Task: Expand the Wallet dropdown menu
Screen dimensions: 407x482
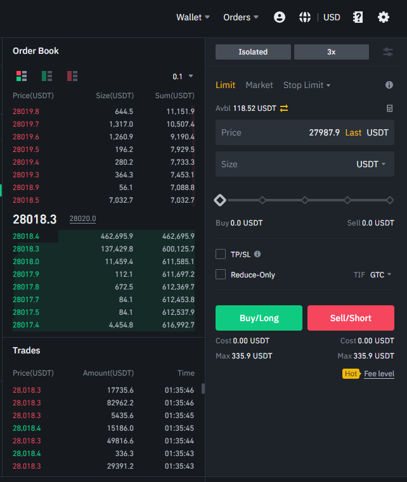Action: 193,17
